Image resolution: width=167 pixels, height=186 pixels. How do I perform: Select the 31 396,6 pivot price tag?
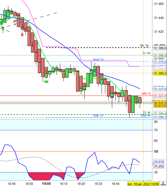160,48
